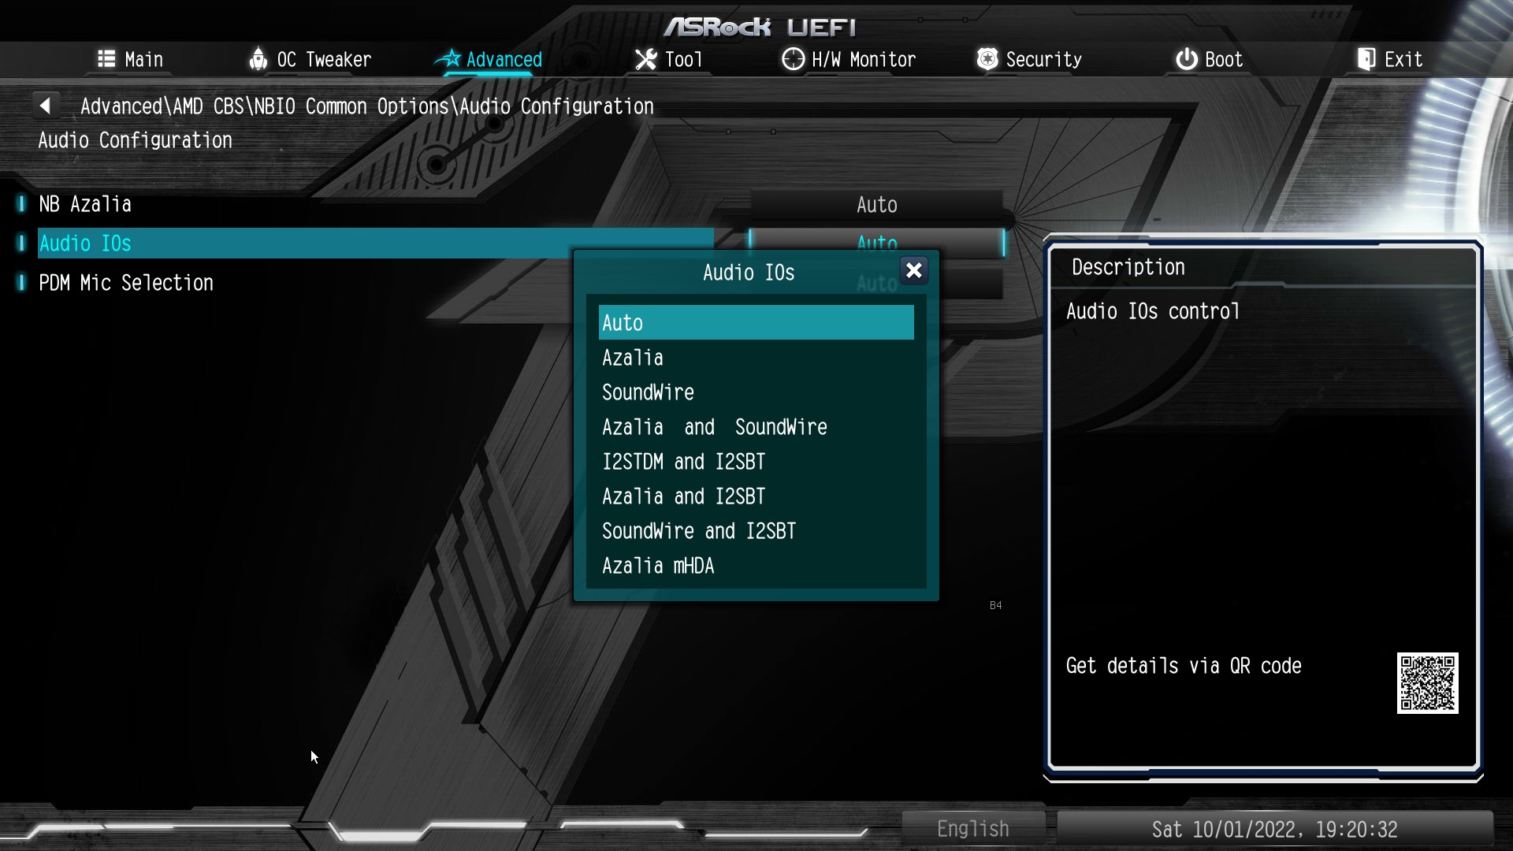Screen dimensions: 1513x851
Task: Click the OC Tweaker rocket icon
Action: (x=258, y=59)
